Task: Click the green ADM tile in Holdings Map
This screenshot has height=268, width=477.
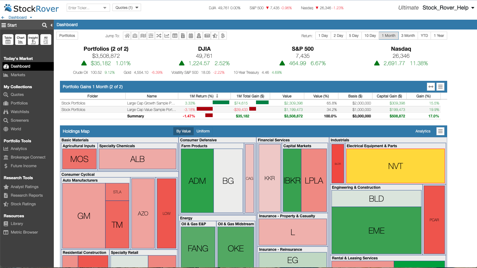Action: [x=197, y=181]
